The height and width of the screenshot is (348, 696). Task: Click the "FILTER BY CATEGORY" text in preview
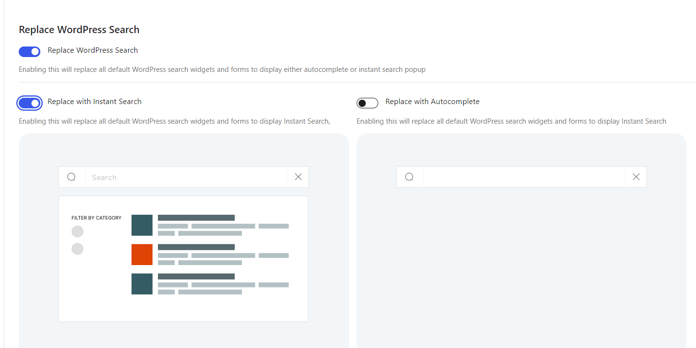[96, 218]
